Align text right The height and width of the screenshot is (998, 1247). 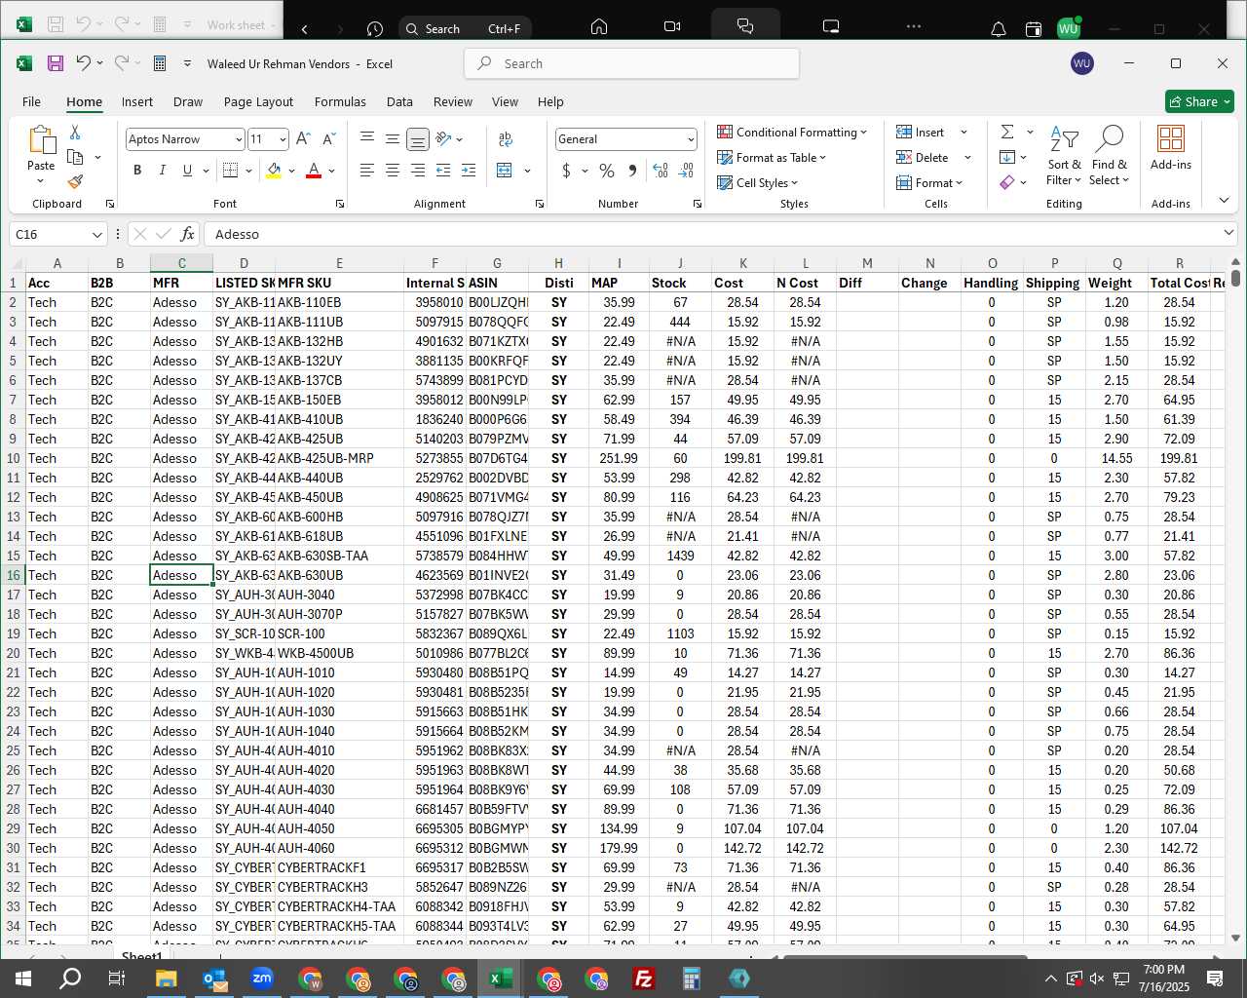(x=418, y=171)
